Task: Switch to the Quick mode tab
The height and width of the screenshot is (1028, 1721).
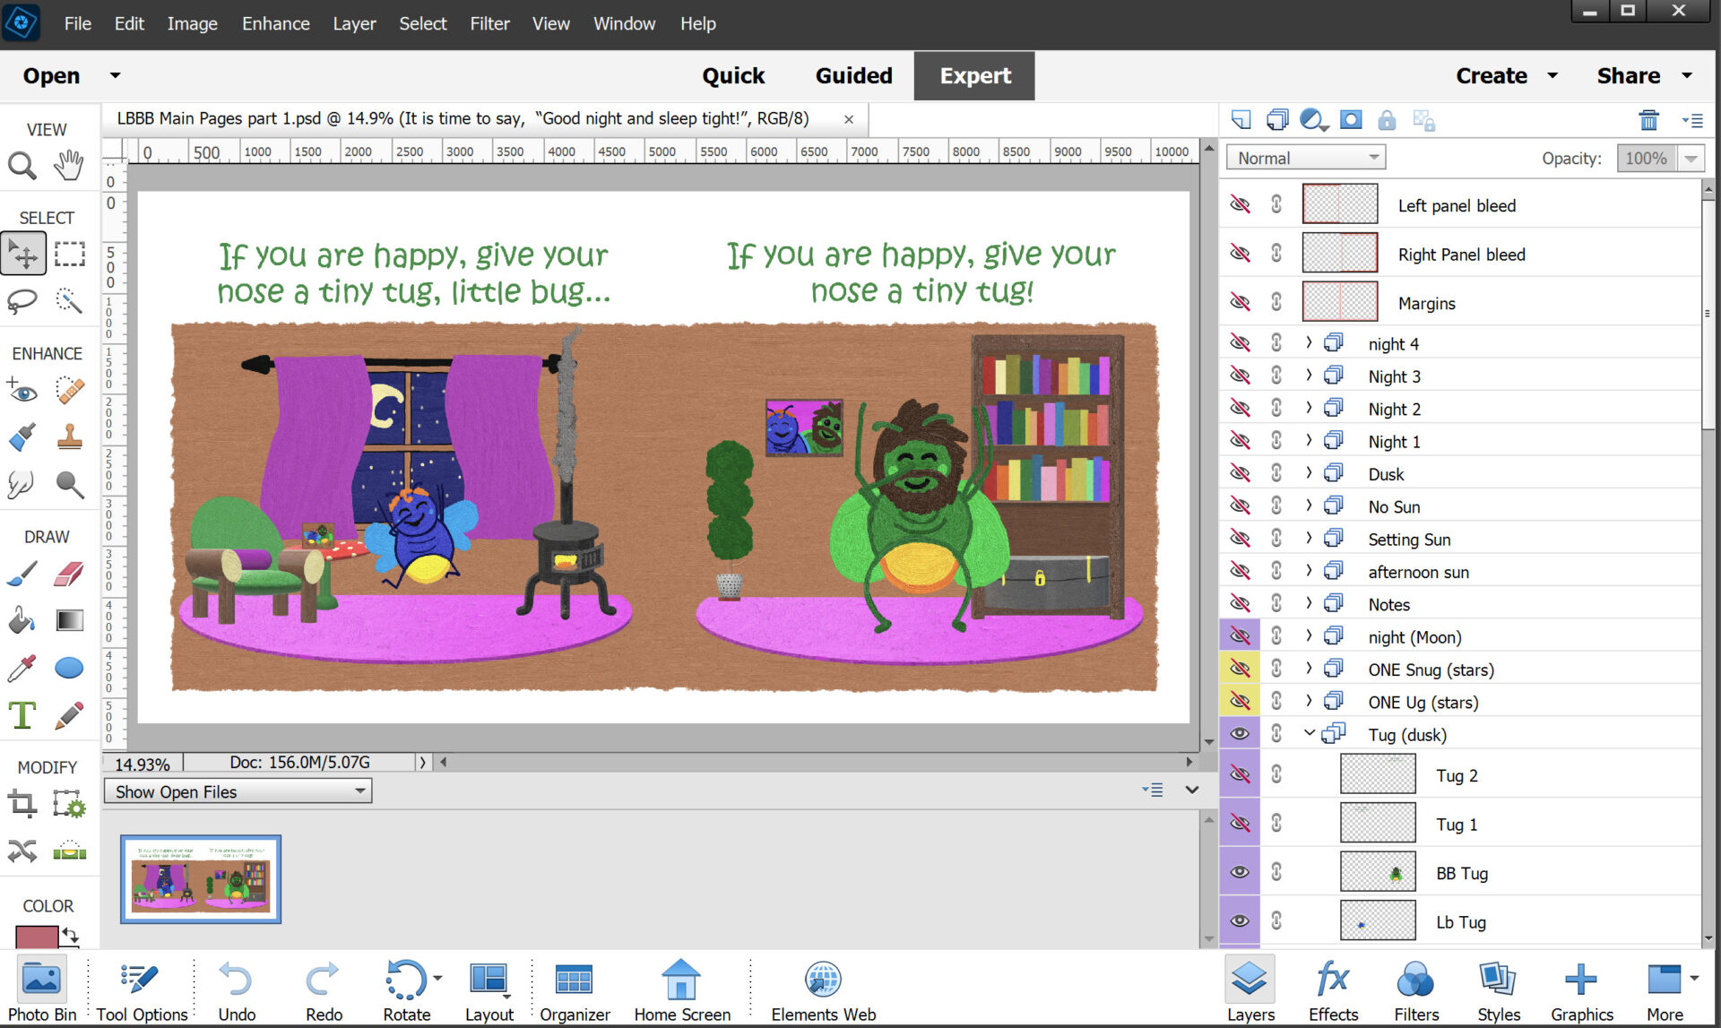Action: (x=732, y=76)
